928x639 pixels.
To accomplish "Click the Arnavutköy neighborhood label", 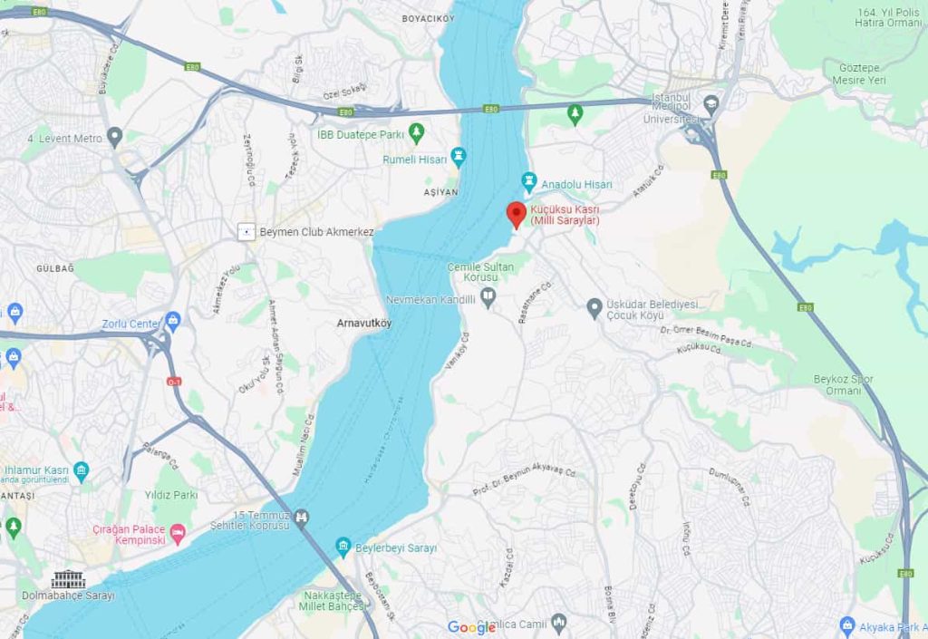I will (x=364, y=323).
